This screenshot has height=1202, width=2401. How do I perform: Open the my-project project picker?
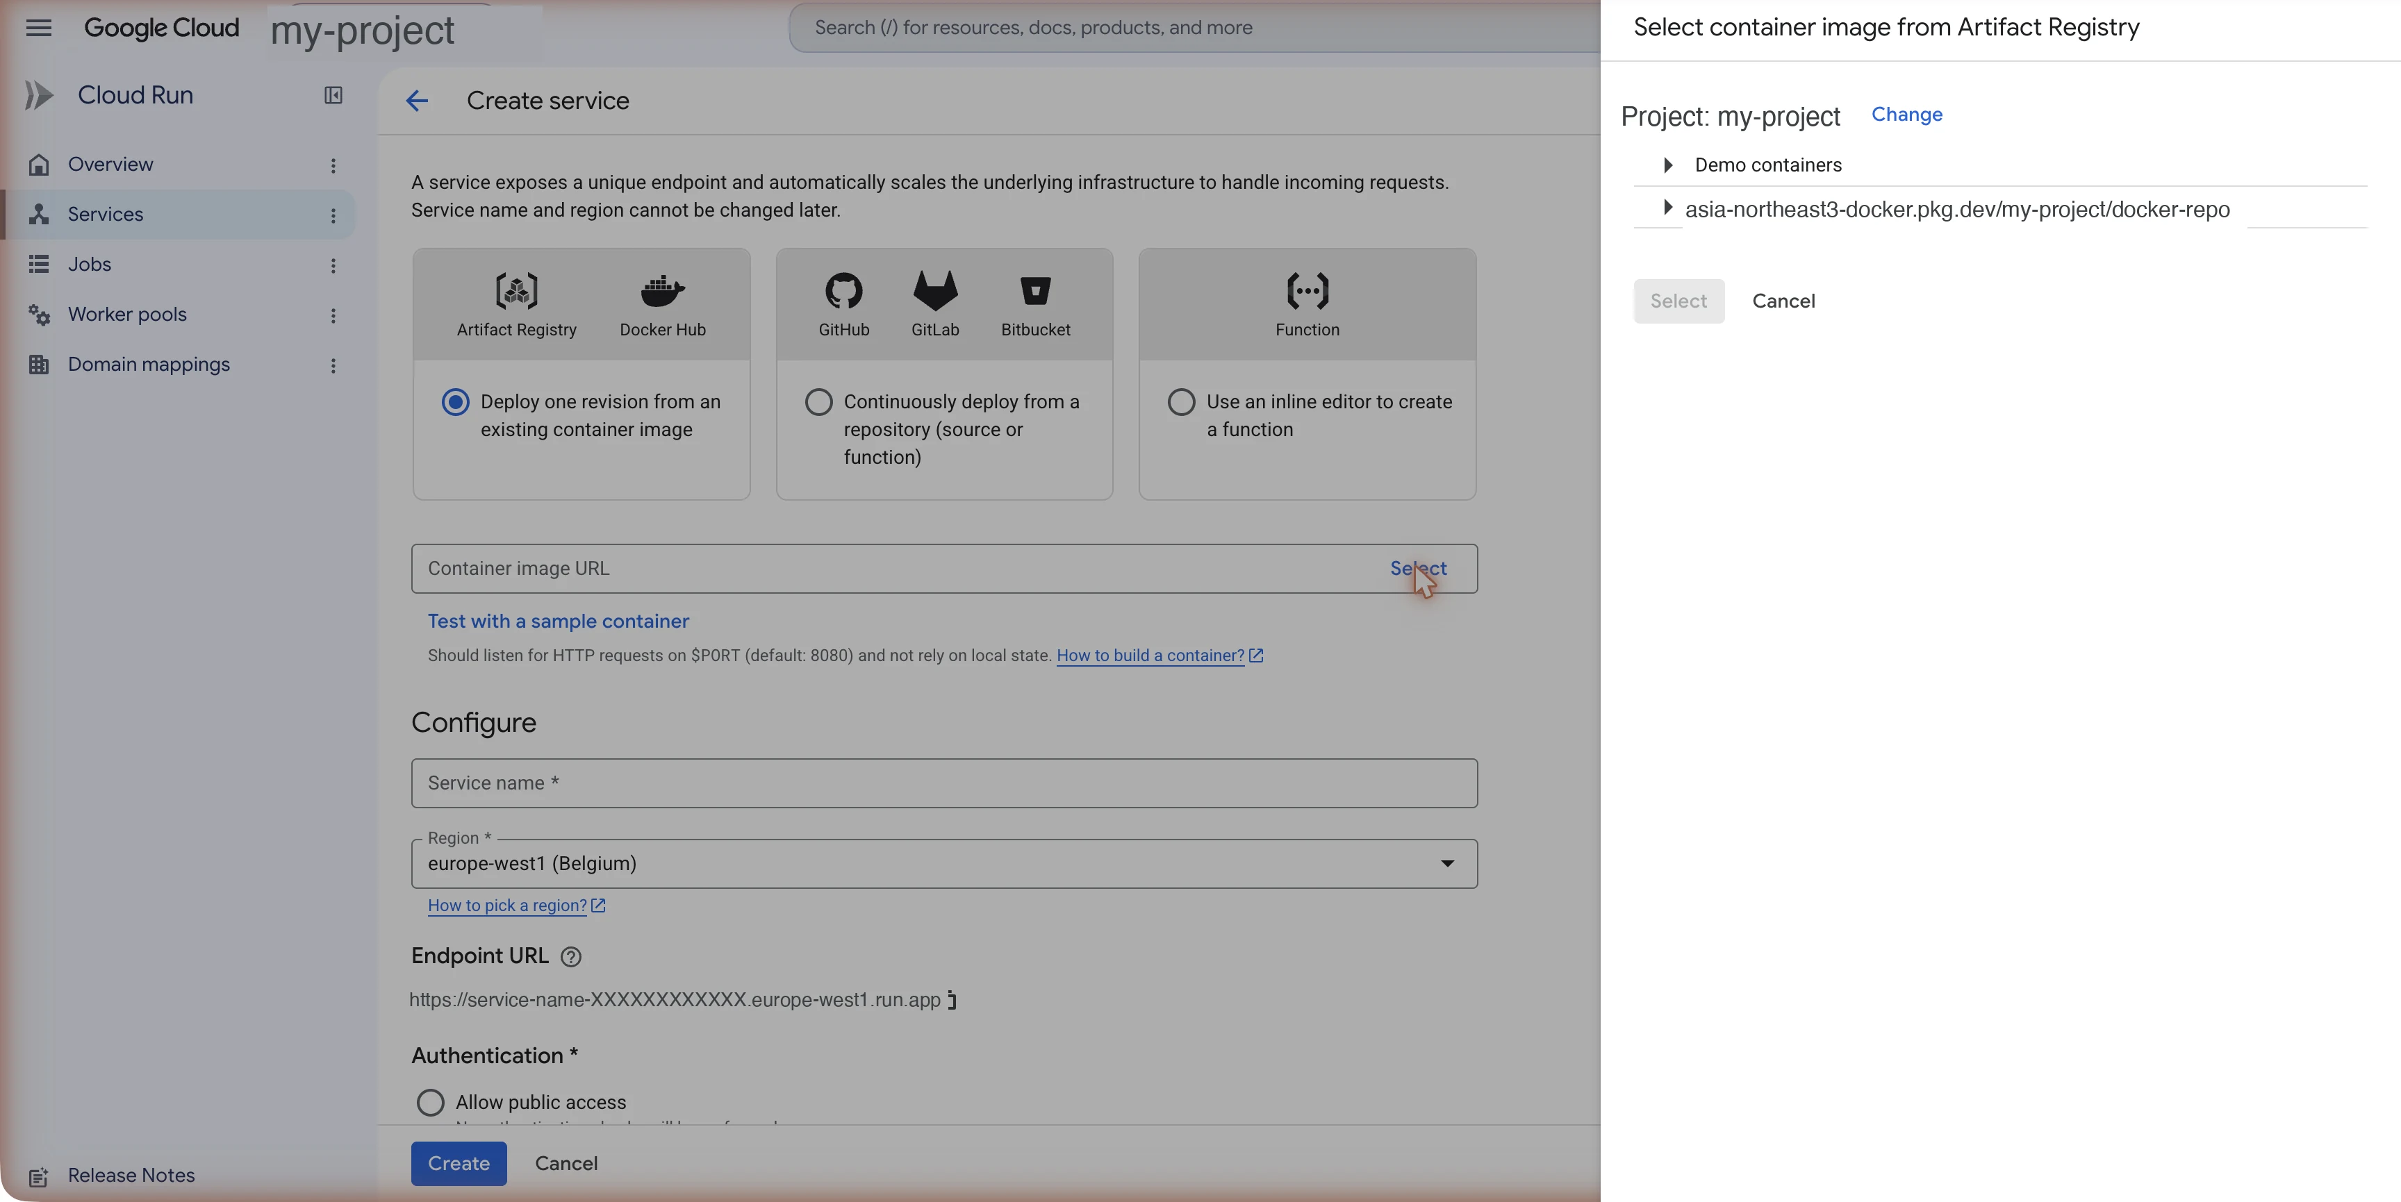click(363, 31)
